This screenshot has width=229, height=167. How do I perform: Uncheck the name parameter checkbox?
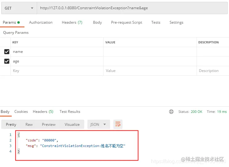pyautogui.click(x=7, y=52)
